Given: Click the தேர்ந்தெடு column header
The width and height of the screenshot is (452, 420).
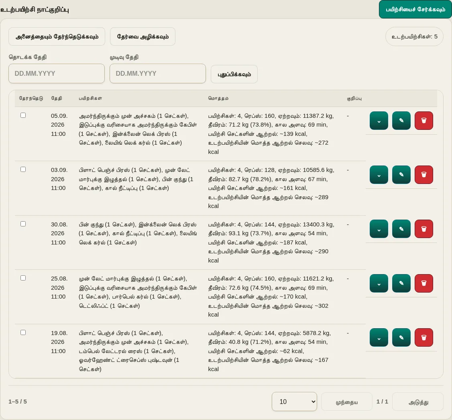Looking at the screenshot, I should [31, 99].
